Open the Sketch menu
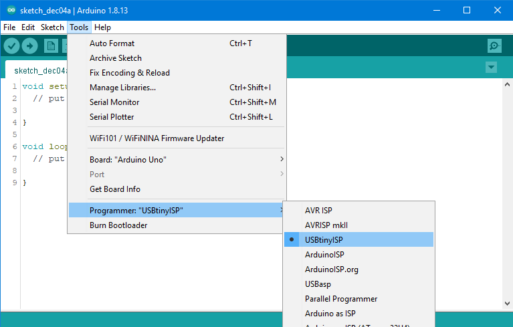513x327 pixels. coord(52,27)
